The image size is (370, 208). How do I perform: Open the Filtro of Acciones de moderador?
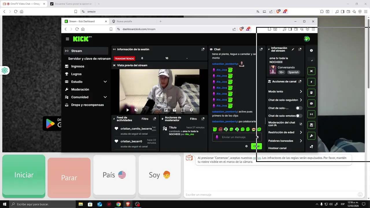(x=193, y=119)
